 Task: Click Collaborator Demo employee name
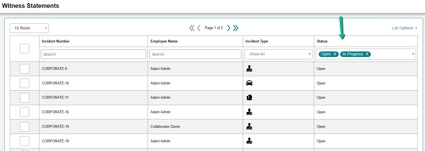(x=165, y=126)
